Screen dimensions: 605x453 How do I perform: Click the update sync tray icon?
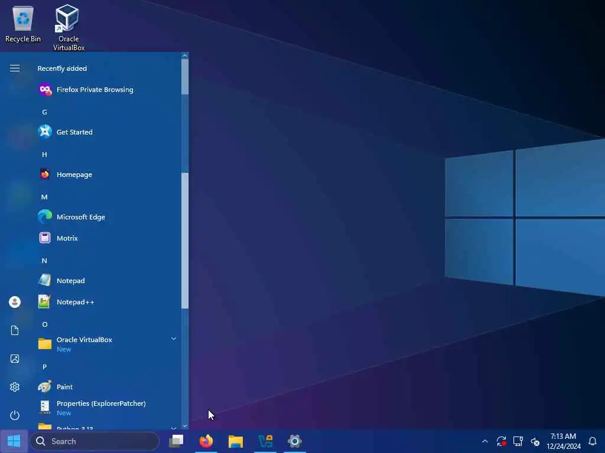[x=501, y=441]
